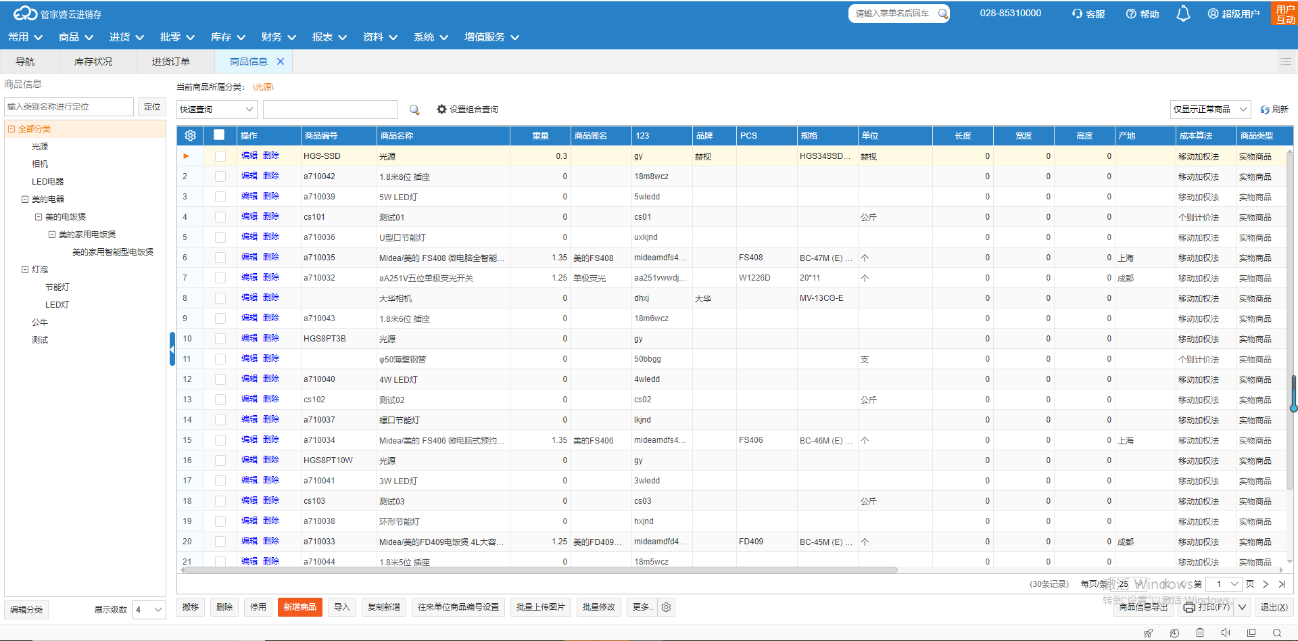Click the 批量修改 button
The width and height of the screenshot is (1298, 641).
click(x=599, y=607)
